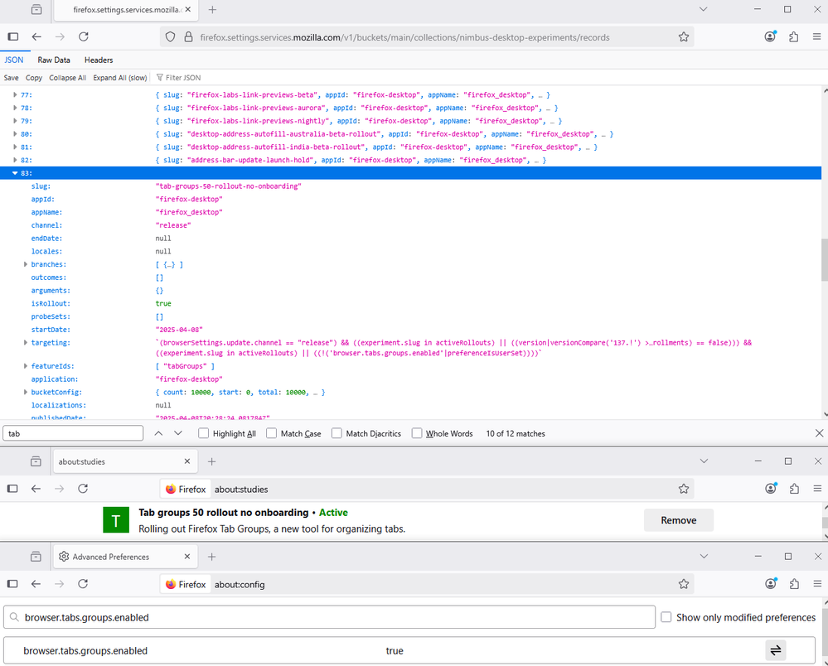Open extensions puzzle icon in top window
This screenshot has width=828, height=666.
pyautogui.click(x=793, y=36)
